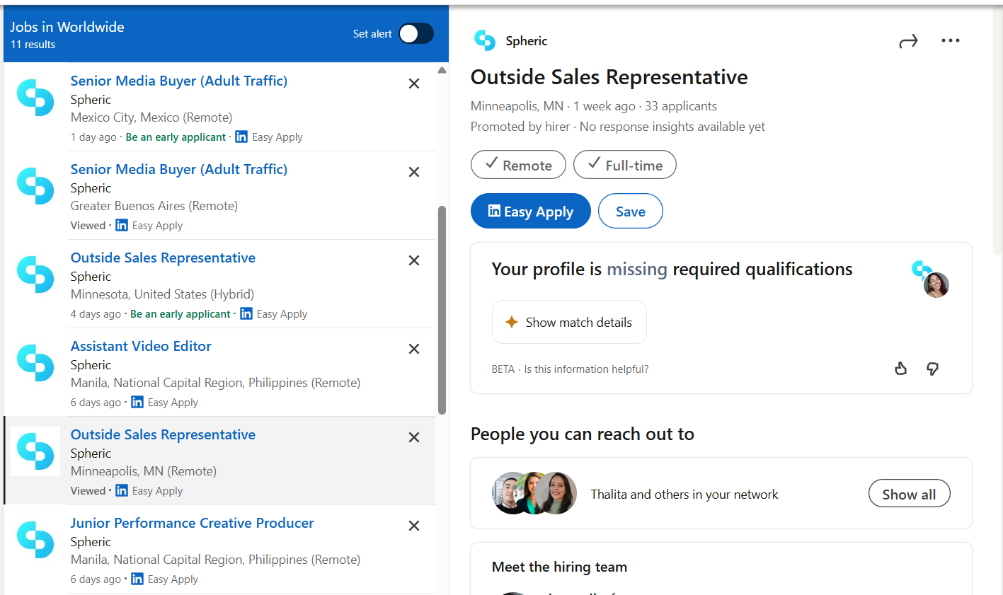This screenshot has height=595, width=1003.
Task: Click the thumbs up feedback icon
Action: point(900,369)
